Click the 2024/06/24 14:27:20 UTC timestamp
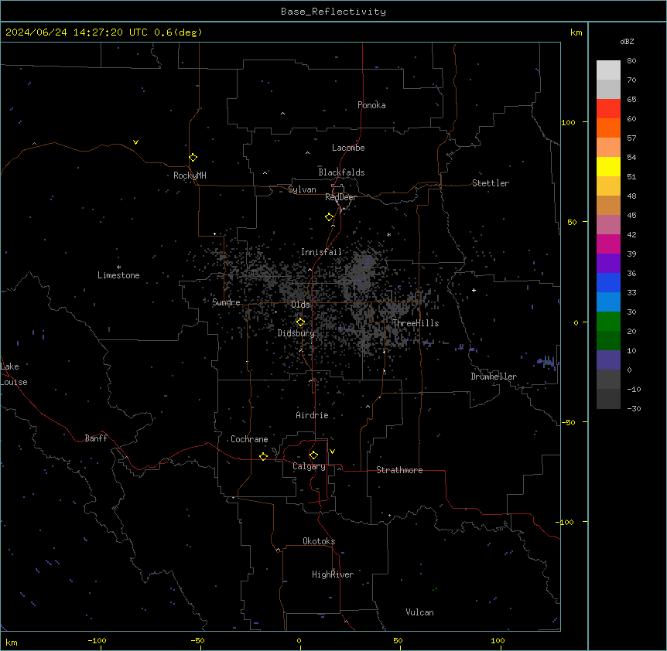This screenshot has height=651, width=667. (77, 32)
